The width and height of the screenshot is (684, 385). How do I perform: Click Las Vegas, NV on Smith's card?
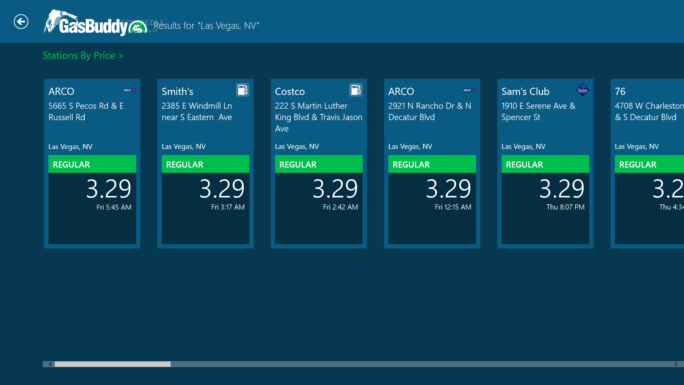pyautogui.click(x=184, y=147)
